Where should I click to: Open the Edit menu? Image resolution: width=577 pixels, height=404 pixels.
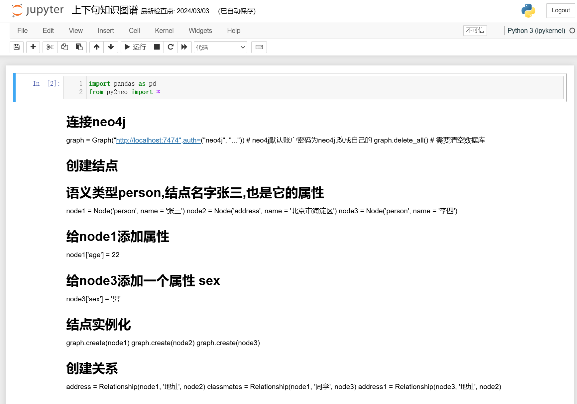[x=48, y=31]
